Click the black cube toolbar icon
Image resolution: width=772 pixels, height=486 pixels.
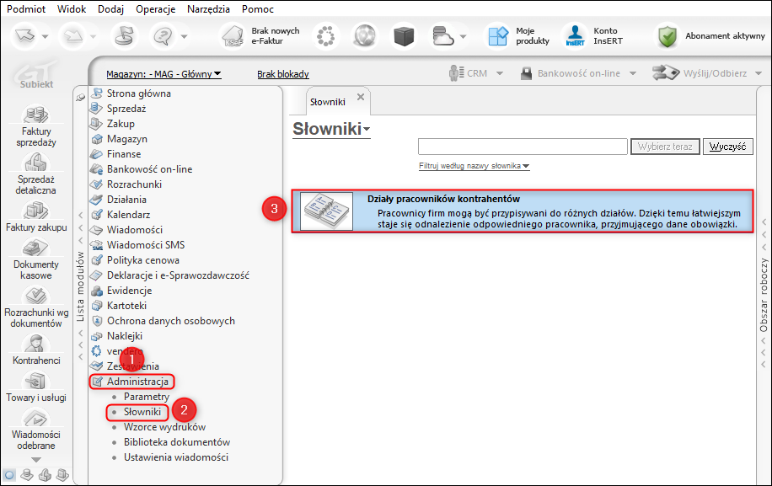pos(404,36)
